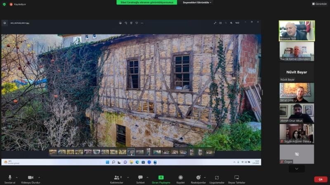The image size is (330, 185).
Task: Mute microphone with Sessize al button
Action: tap(9, 178)
